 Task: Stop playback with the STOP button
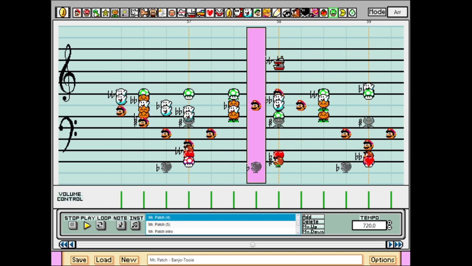coord(72,225)
